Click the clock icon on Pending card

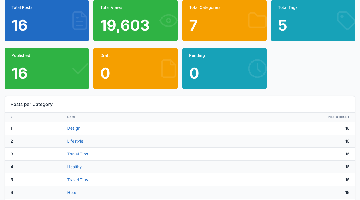257,69
